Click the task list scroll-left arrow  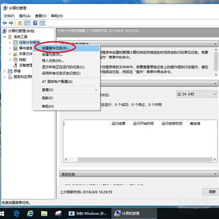point(66,159)
